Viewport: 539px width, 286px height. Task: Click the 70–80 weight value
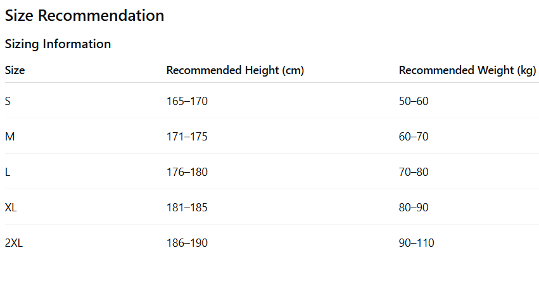[414, 172]
